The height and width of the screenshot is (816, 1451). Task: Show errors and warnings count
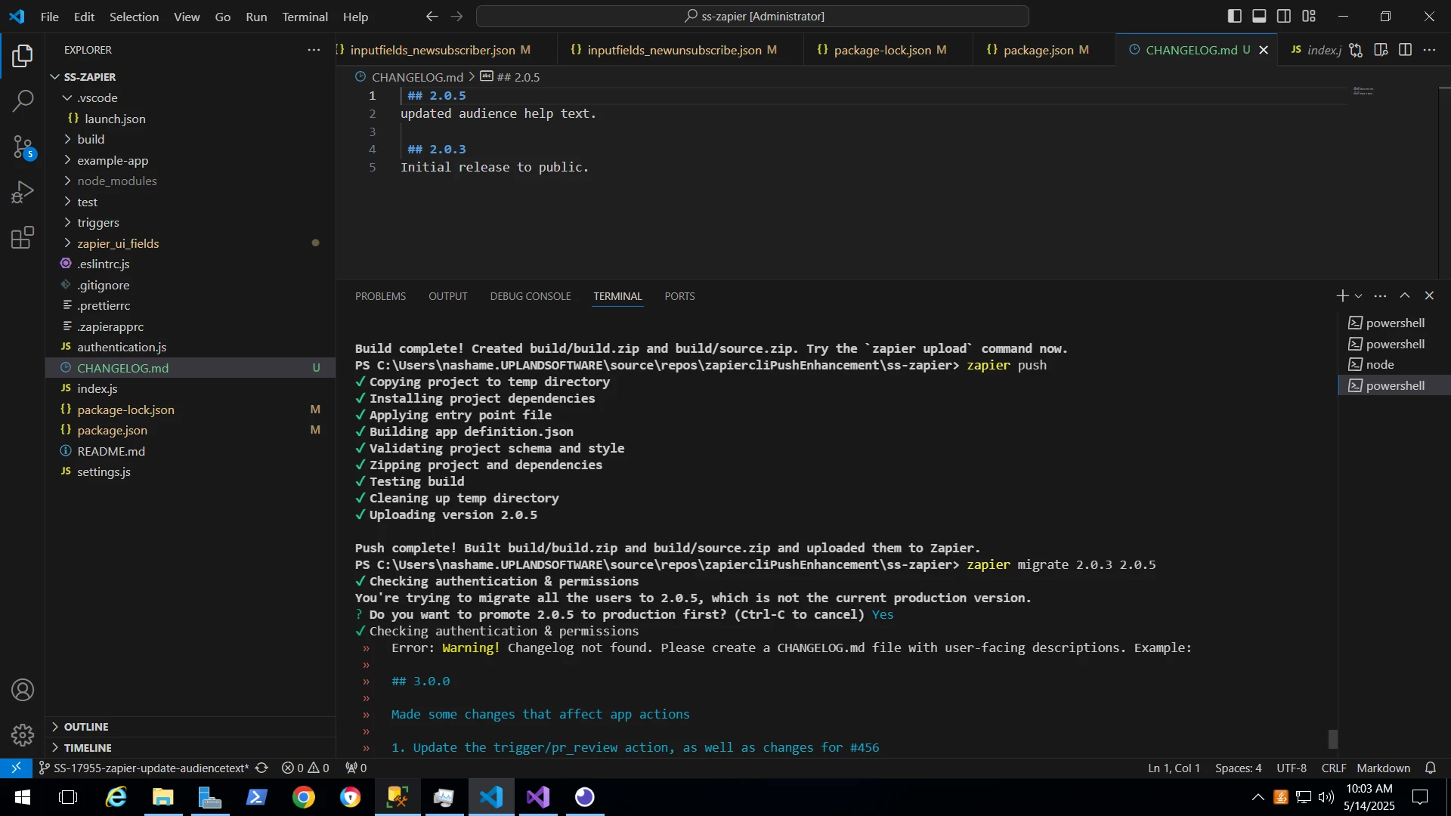305,768
